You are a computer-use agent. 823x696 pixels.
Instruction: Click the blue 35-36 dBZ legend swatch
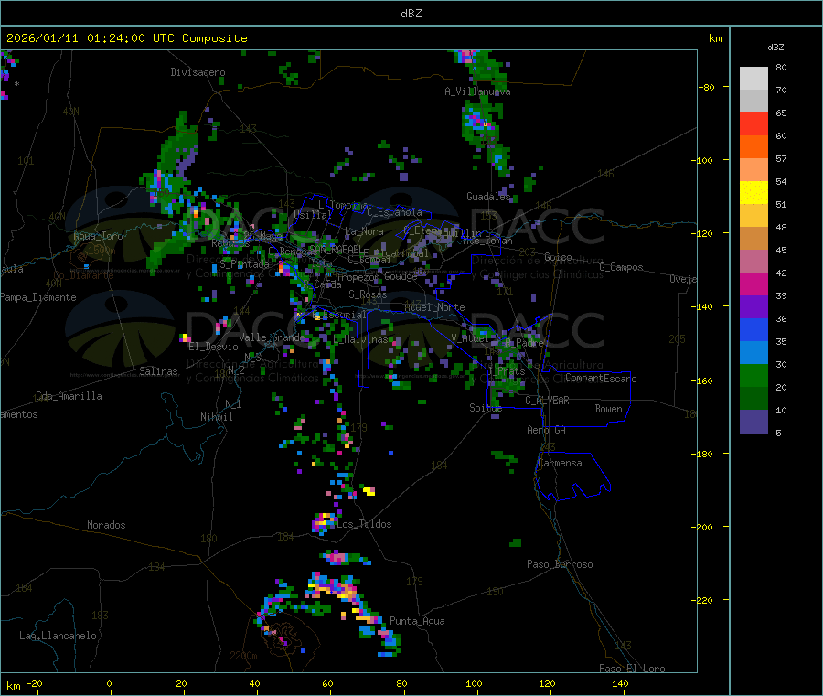(x=754, y=329)
